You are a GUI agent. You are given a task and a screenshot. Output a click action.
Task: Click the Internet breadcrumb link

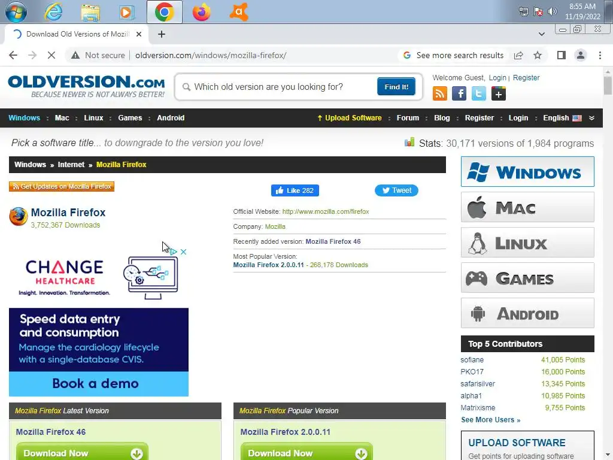click(x=71, y=165)
